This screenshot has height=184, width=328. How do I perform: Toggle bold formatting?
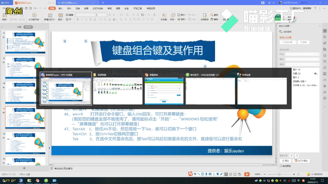[77, 19]
